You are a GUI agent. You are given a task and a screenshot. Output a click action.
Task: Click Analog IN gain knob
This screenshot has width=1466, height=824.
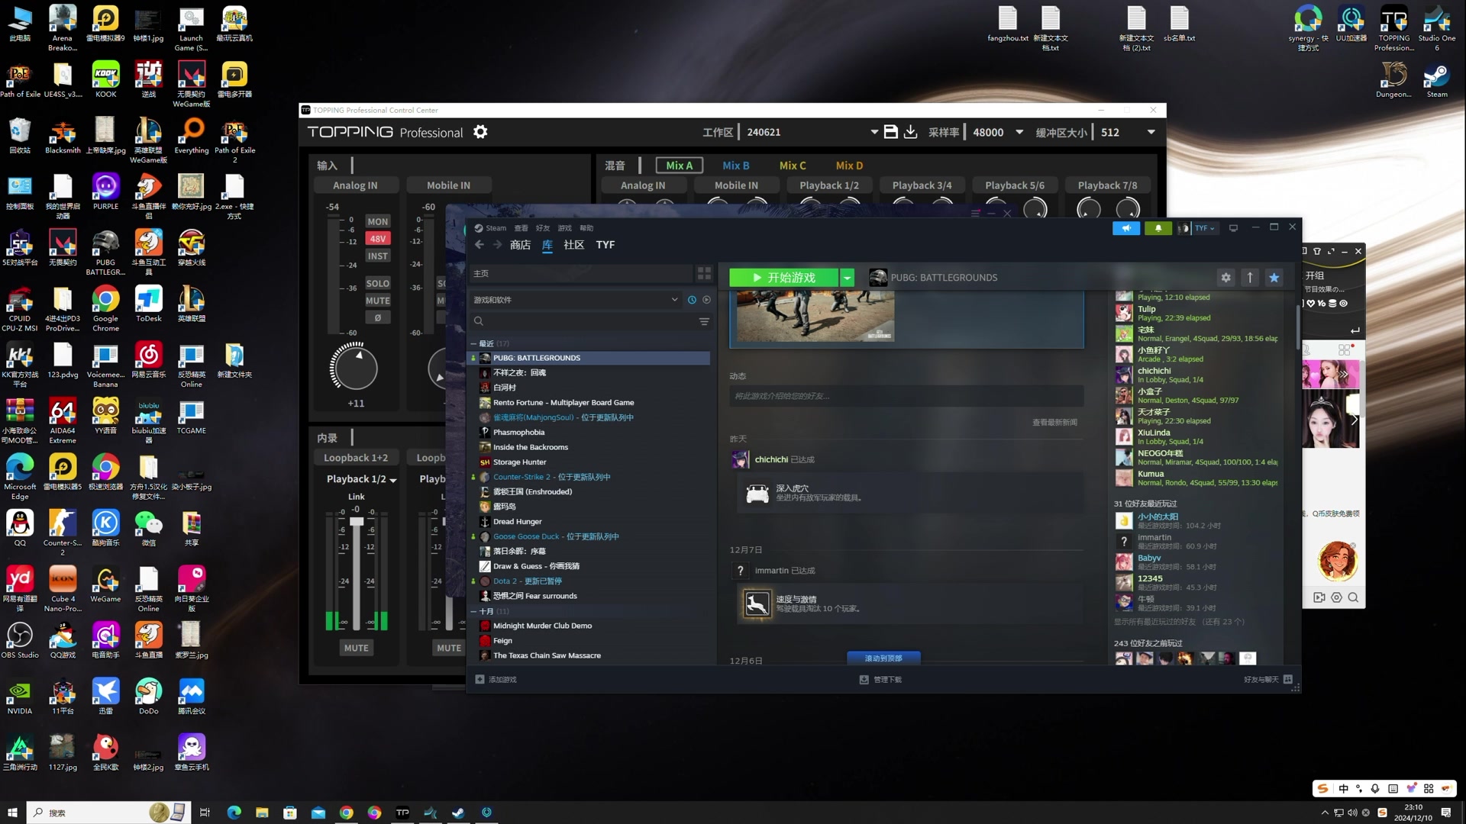pos(355,368)
